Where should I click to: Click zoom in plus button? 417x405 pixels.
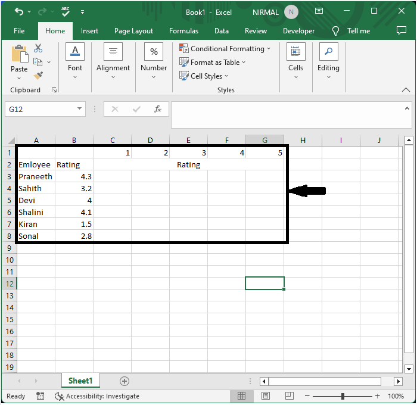pos(377,396)
